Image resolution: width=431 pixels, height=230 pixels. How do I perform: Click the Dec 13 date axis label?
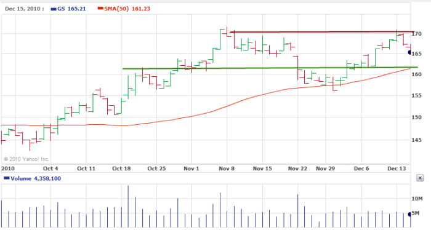tap(397, 169)
